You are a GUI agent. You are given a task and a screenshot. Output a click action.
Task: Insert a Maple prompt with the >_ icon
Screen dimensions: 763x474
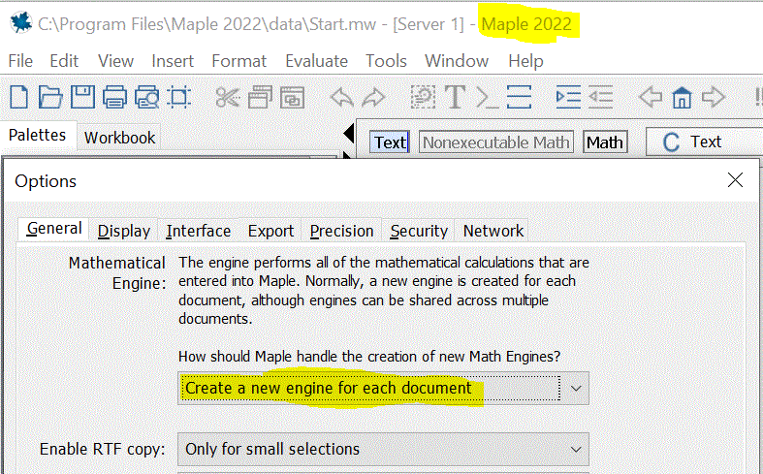pos(487,97)
